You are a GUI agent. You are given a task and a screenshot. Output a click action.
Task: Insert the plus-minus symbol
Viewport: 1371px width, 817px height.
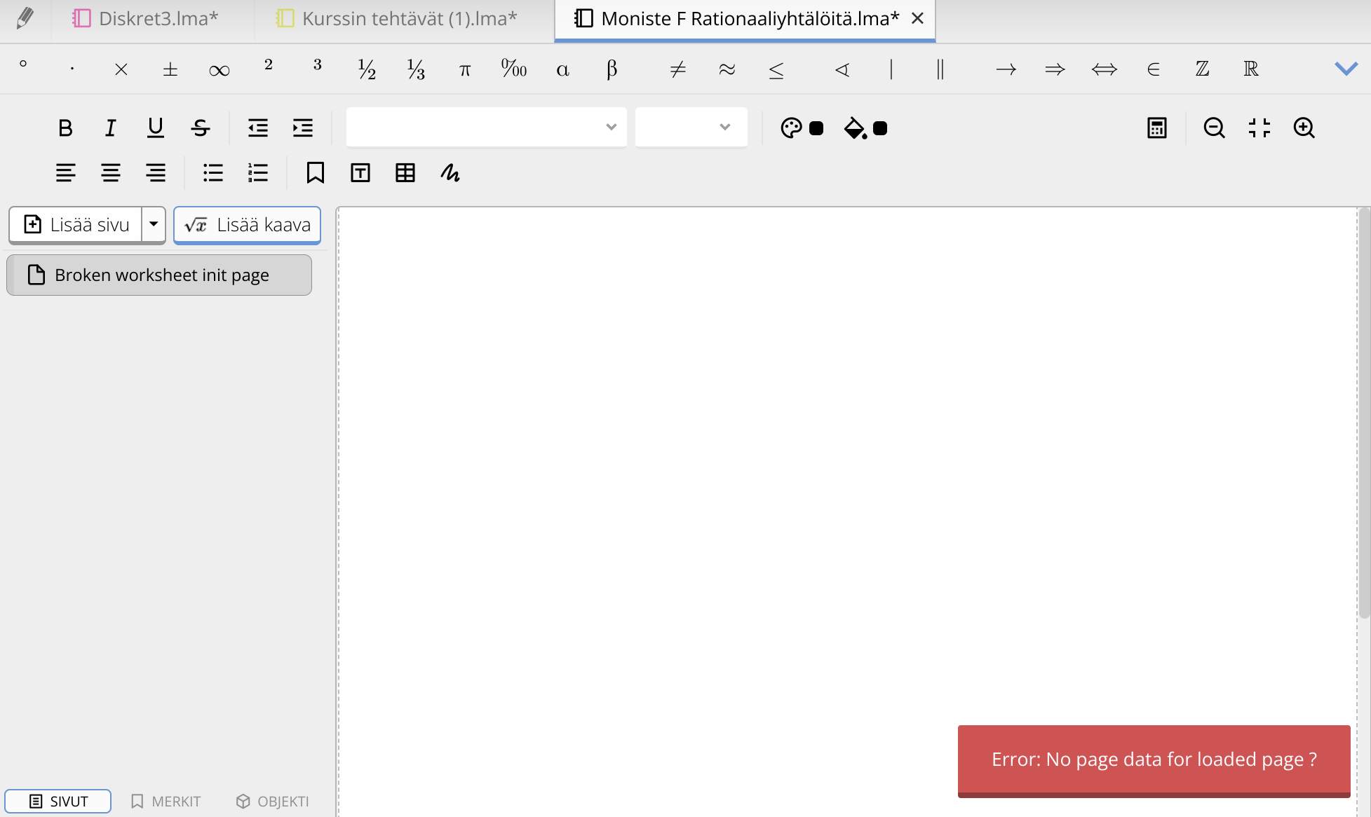coord(170,69)
